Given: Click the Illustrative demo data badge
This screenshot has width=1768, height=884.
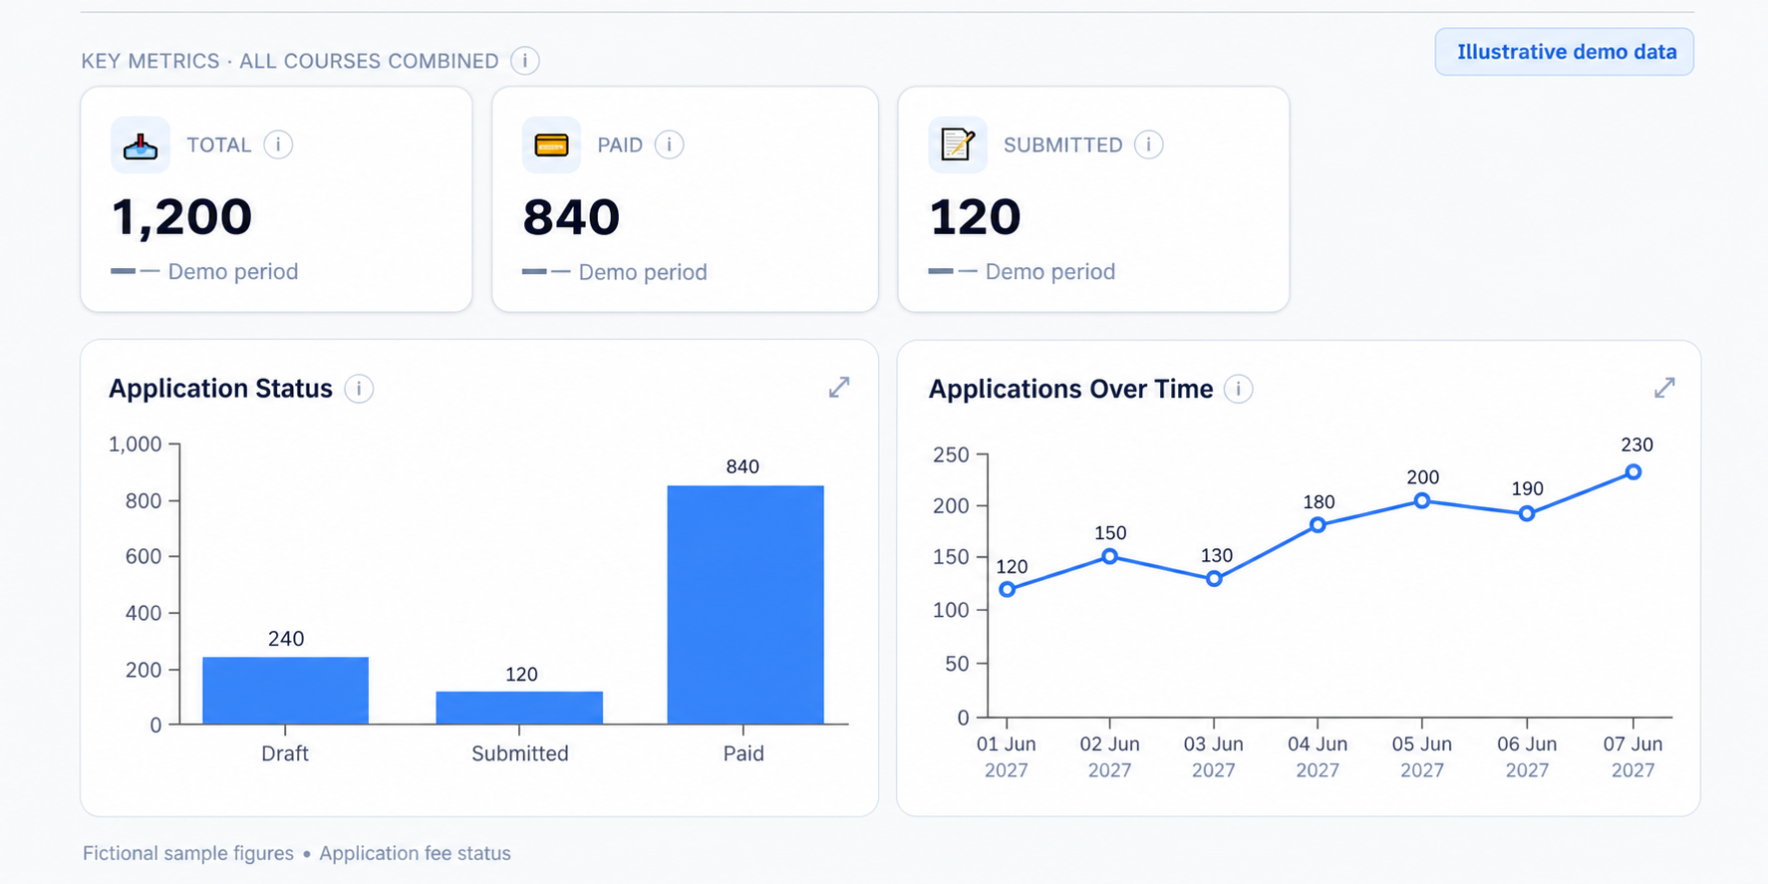Looking at the screenshot, I should coord(1565,52).
